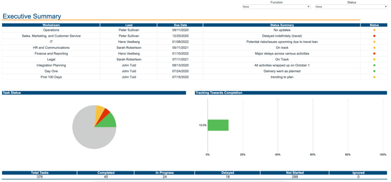The height and width of the screenshot is (182, 391).
Task: Click the green 12.0% completion bar
Action: pos(218,125)
